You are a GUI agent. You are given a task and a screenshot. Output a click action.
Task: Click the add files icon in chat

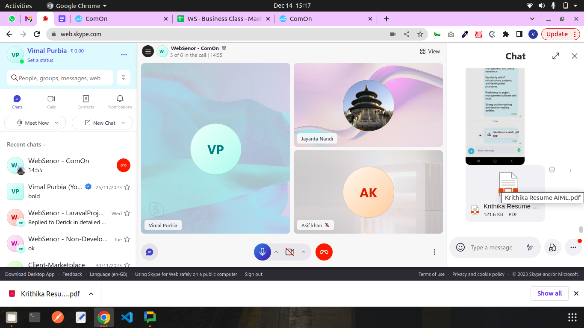(552, 247)
